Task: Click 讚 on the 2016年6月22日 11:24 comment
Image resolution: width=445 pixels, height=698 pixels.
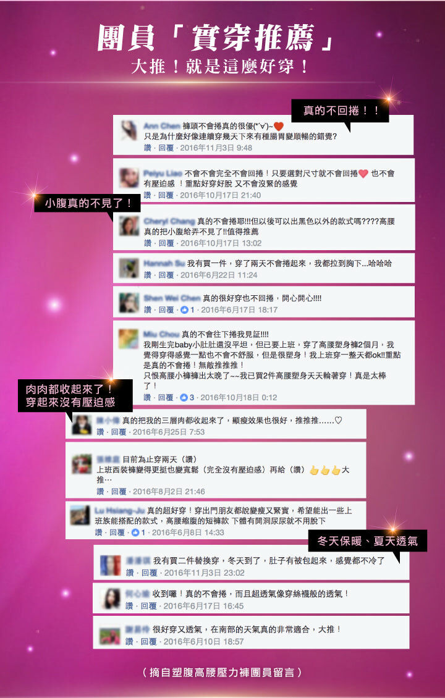Action: [148, 275]
